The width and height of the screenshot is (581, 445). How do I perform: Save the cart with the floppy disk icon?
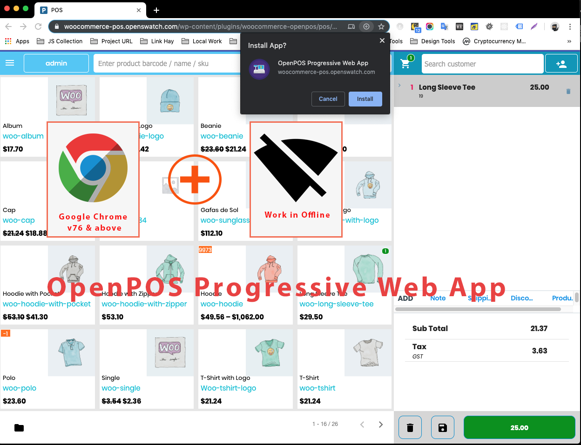click(443, 427)
